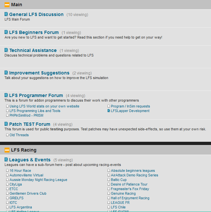
Task: Click the page icon beside CityLiga
Action: [7, 184]
